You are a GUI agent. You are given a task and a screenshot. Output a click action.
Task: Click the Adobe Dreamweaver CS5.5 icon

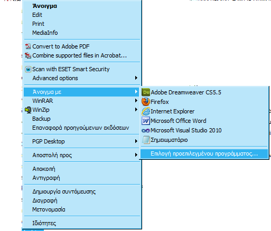pos(146,92)
